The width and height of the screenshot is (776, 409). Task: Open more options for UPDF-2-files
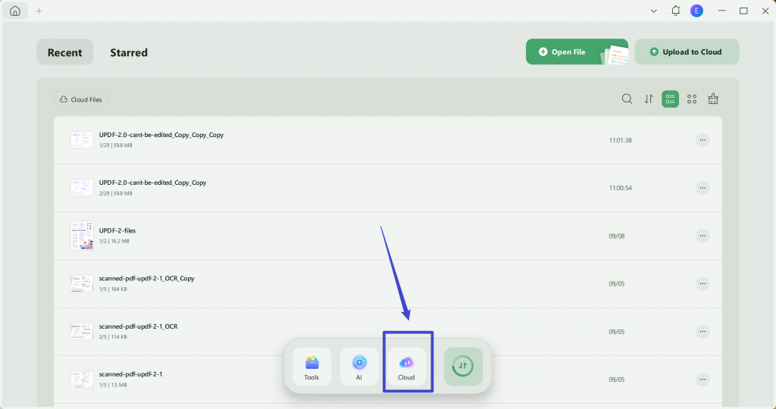(702, 236)
